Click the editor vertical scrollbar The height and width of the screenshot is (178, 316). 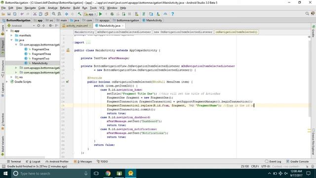click(x=310, y=79)
